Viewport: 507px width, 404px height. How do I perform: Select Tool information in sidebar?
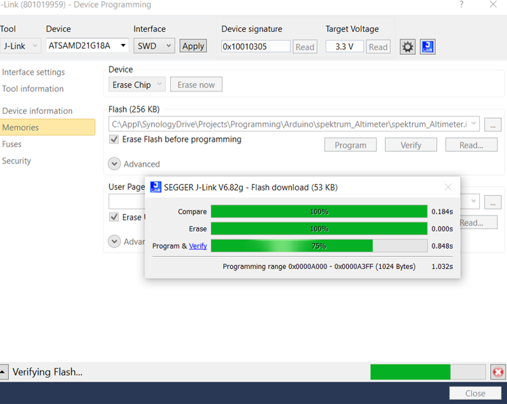click(33, 89)
